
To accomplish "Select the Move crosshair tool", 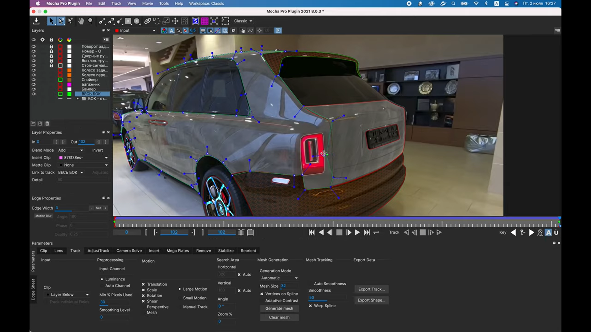I will (x=175, y=21).
